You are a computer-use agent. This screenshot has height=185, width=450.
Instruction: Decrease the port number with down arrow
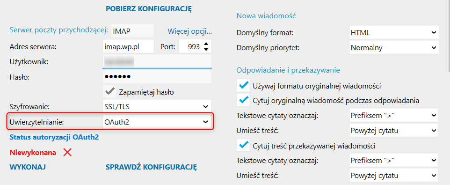(206, 49)
